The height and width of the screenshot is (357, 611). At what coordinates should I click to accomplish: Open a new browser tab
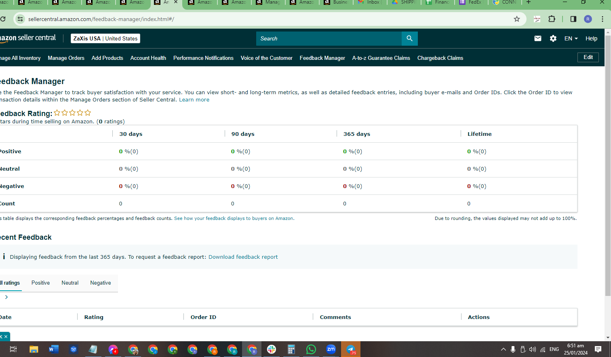coord(528,2)
